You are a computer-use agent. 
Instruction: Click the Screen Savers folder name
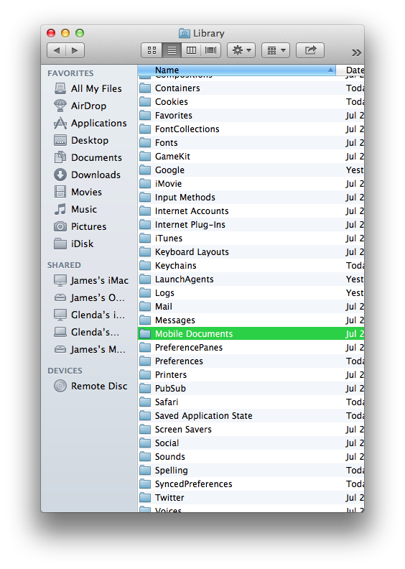(x=183, y=430)
